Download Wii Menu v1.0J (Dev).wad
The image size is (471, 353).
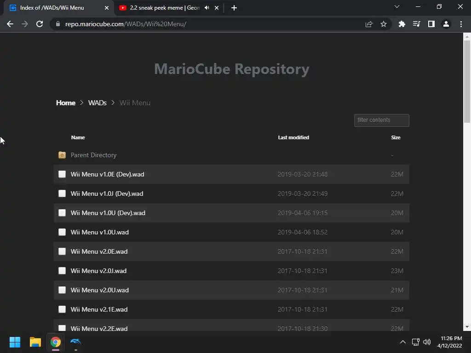[x=107, y=194]
